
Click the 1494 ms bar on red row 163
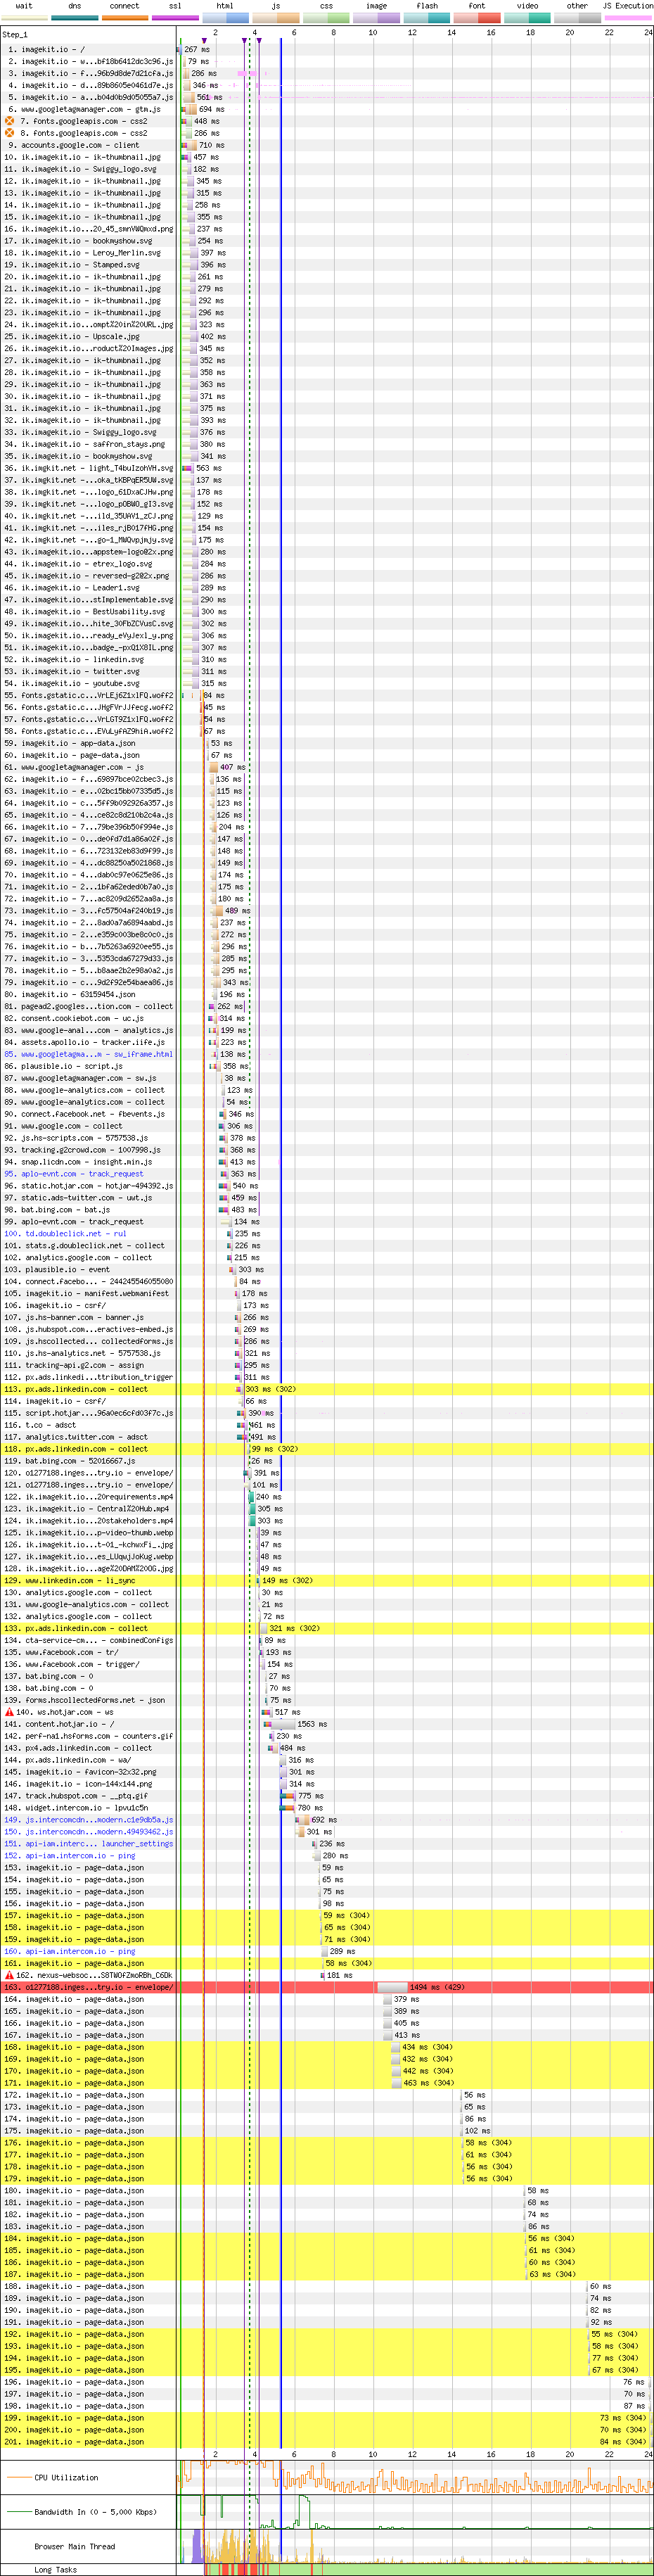pos(392,1987)
